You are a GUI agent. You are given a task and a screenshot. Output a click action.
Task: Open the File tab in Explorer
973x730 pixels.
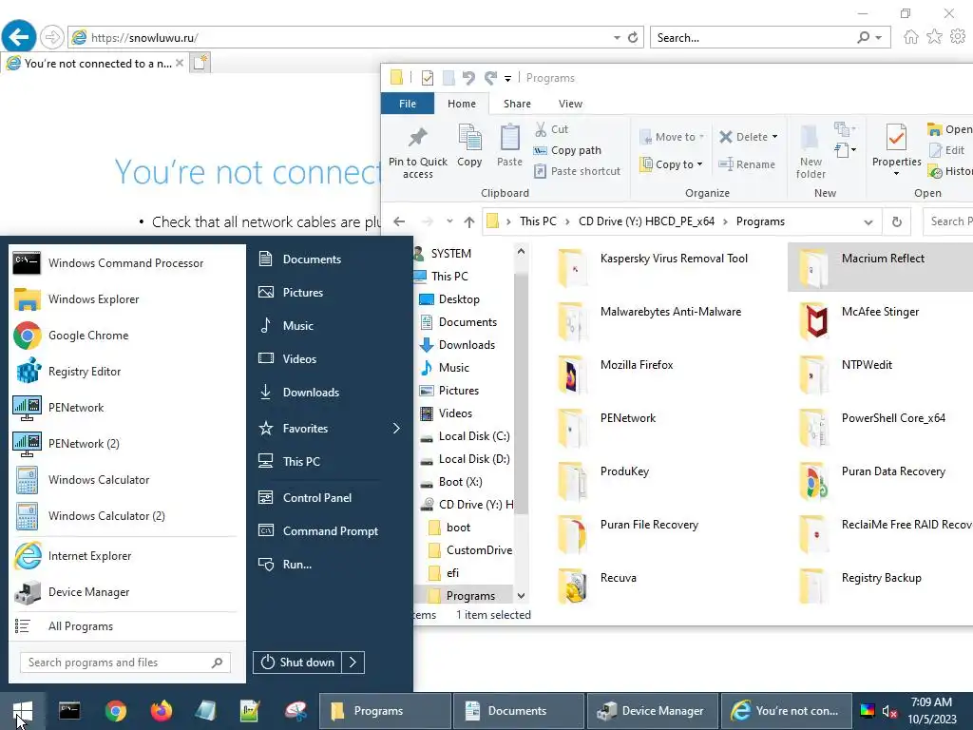tap(408, 104)
